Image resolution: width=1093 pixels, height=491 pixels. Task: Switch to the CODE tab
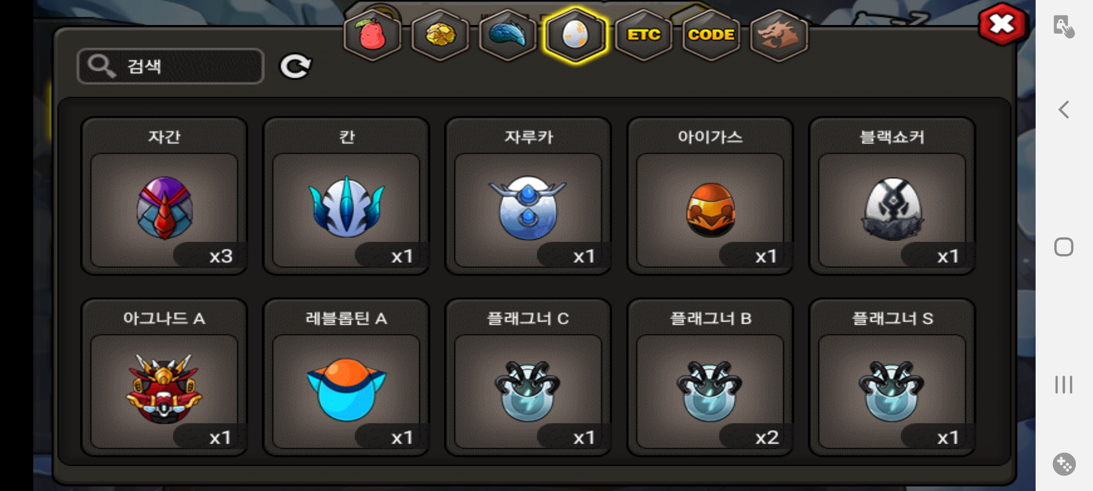(711, 35)
